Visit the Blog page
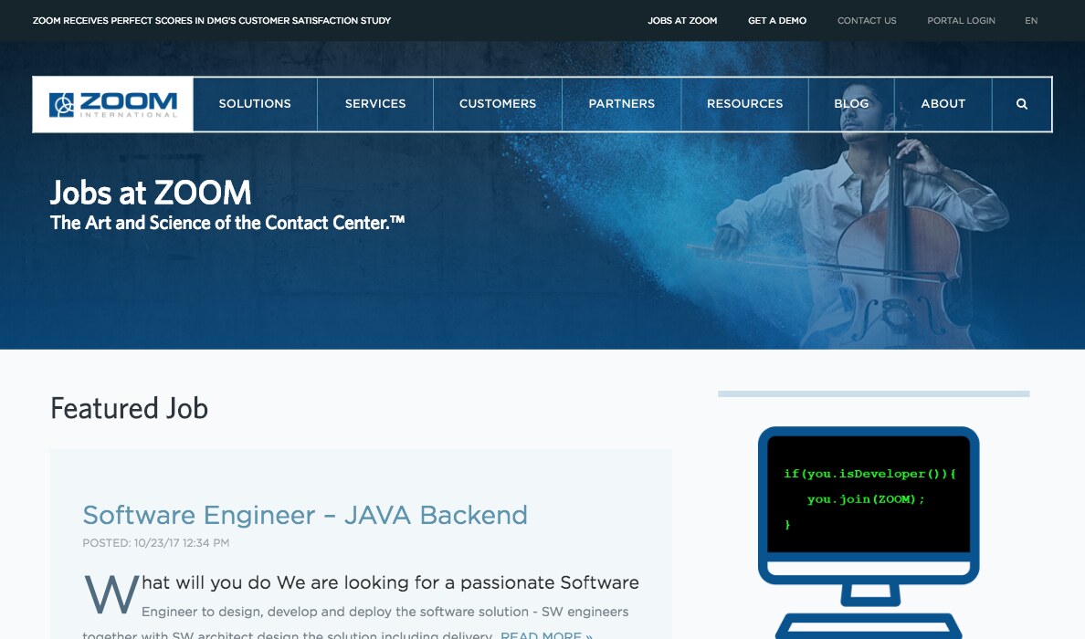1085x639 pixels. pyautogui.click(x=851, y=104)
